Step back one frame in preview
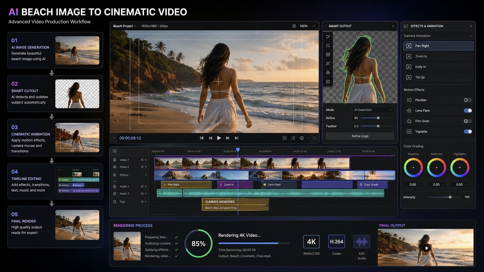The height and width of the screenshot is (272, 484). tap(210, 138)
